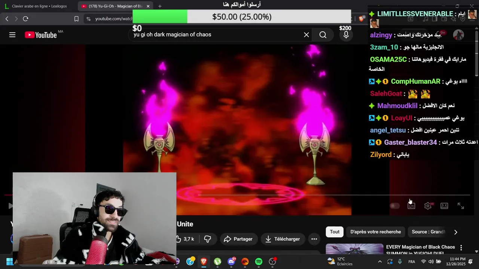
Task: Open uTorrent from the taskbar
Action: coord(217,262)
